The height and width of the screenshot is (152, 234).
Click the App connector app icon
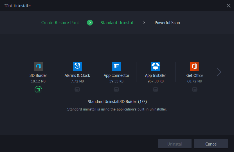coord(116,66)
